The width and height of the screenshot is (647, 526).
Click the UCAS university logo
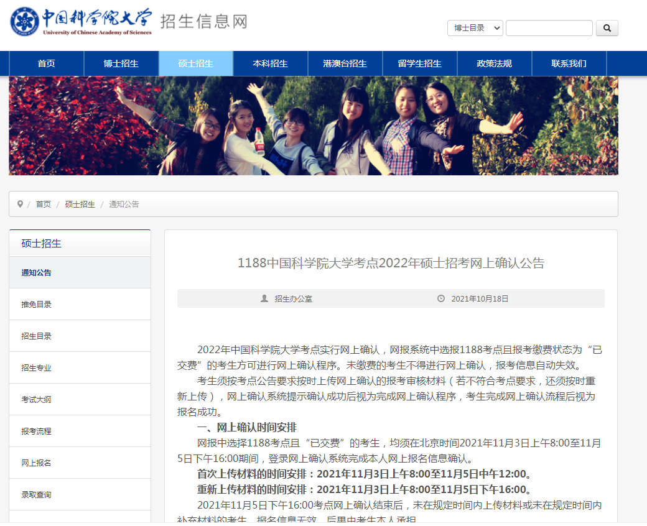(23, 21)
